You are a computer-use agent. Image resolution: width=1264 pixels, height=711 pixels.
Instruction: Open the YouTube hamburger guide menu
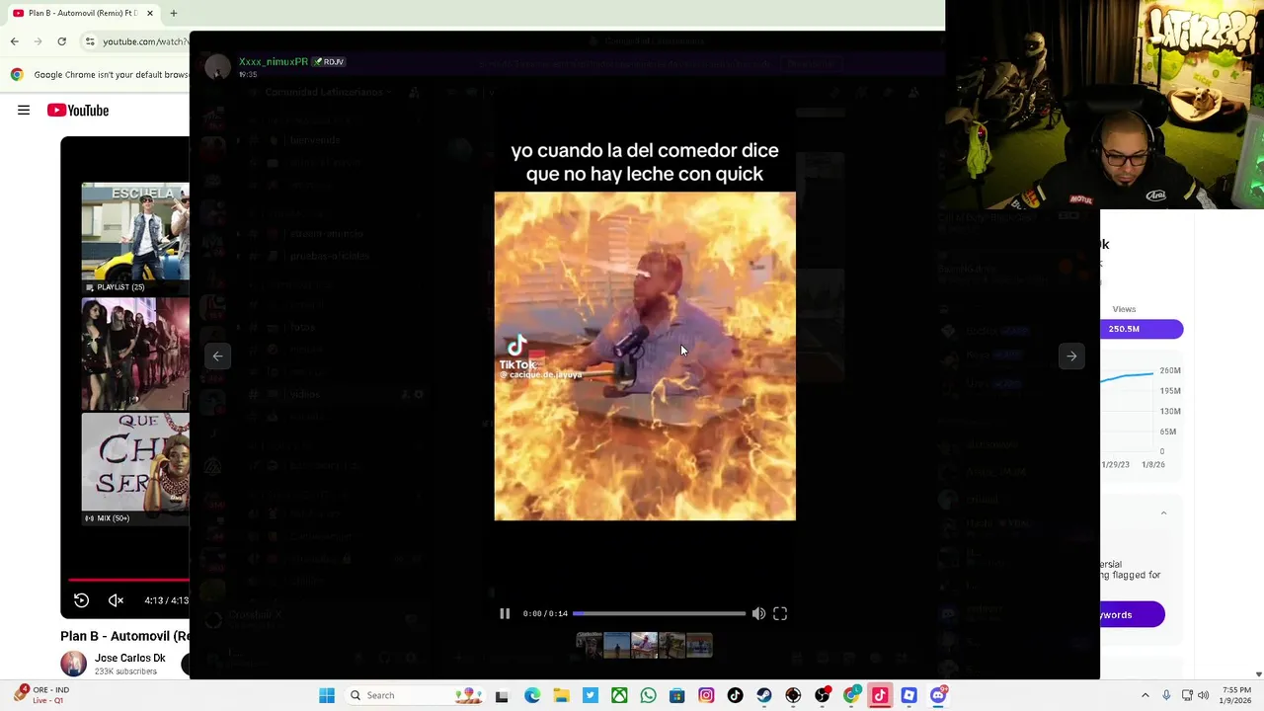click(x=24, y=111)
